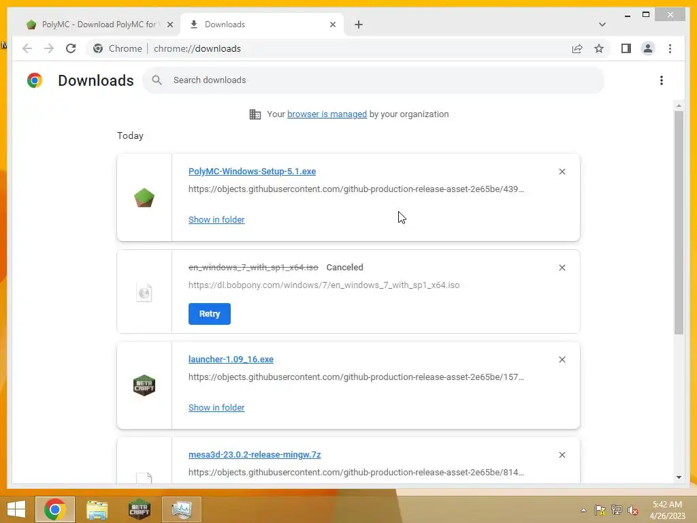Click the scrollbar down arrow
Image resolution: width=697 pixels, height=523 pixels.
point(679,477)
